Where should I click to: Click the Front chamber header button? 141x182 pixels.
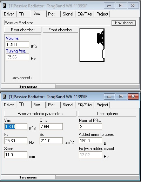(60, 30)
